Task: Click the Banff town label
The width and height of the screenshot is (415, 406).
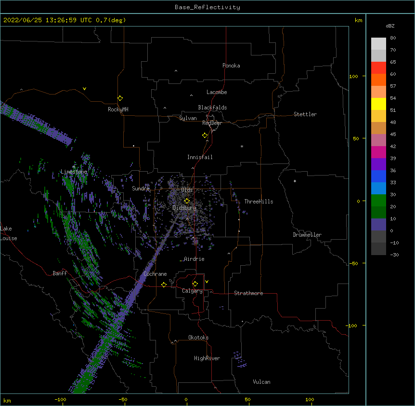Action: [60, 273]
